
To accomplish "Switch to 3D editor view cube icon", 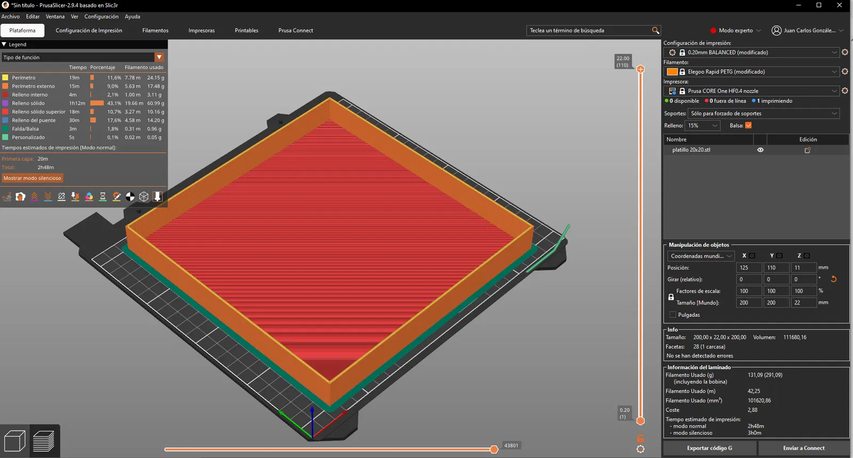I will point(14,441).
